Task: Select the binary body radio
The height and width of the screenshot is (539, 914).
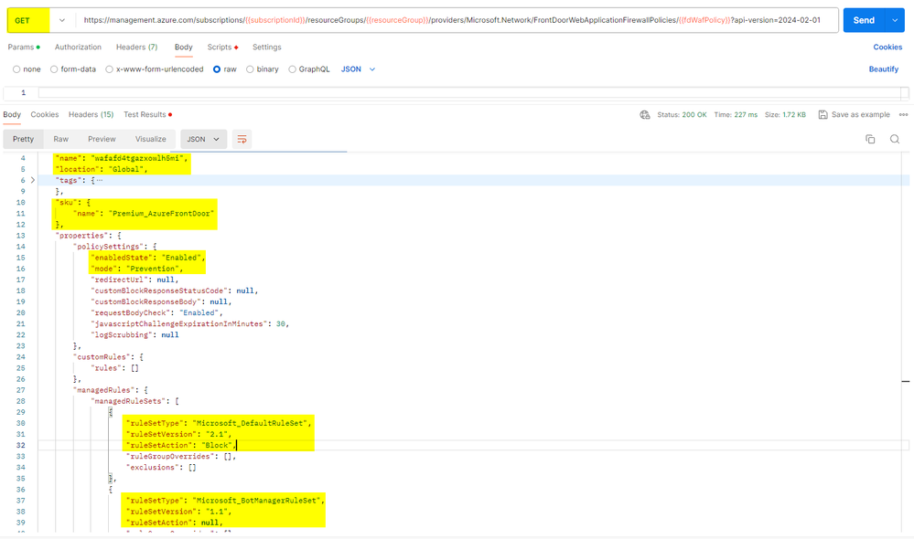Action: tap(250, 69)
